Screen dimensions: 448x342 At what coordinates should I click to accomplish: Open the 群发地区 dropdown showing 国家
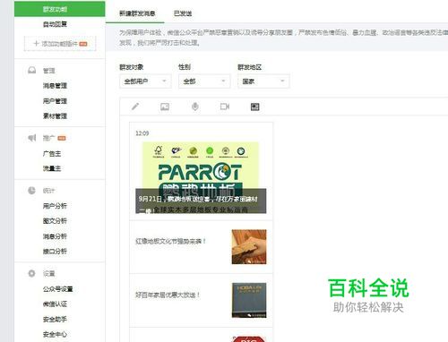[x=263, y=81]
